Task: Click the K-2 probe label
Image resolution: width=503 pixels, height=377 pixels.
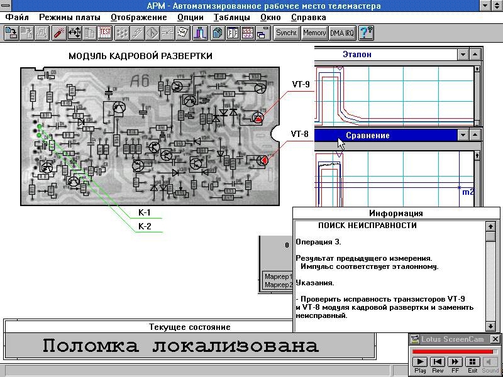Action: [x=145, y=226]
